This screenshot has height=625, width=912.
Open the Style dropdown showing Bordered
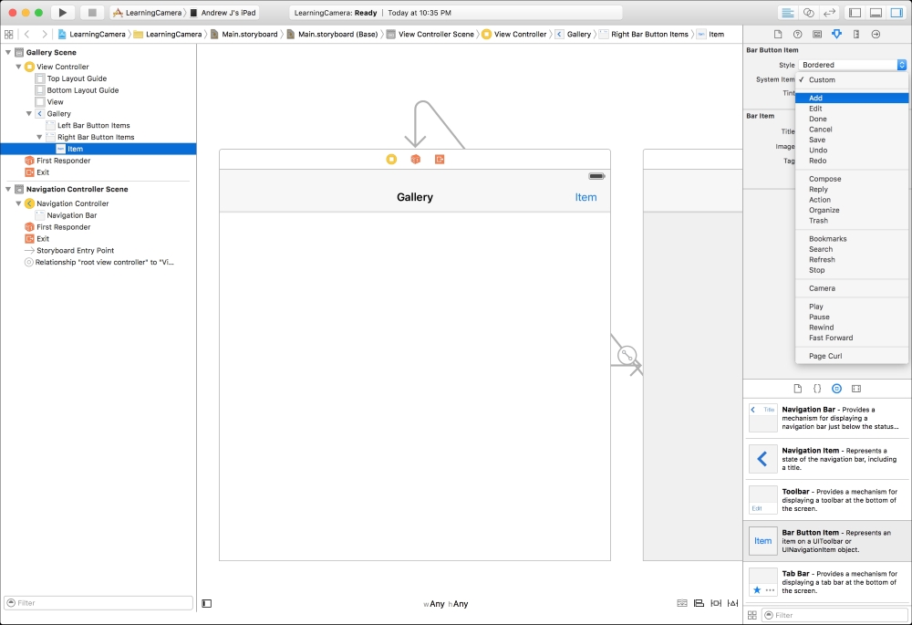852,65
